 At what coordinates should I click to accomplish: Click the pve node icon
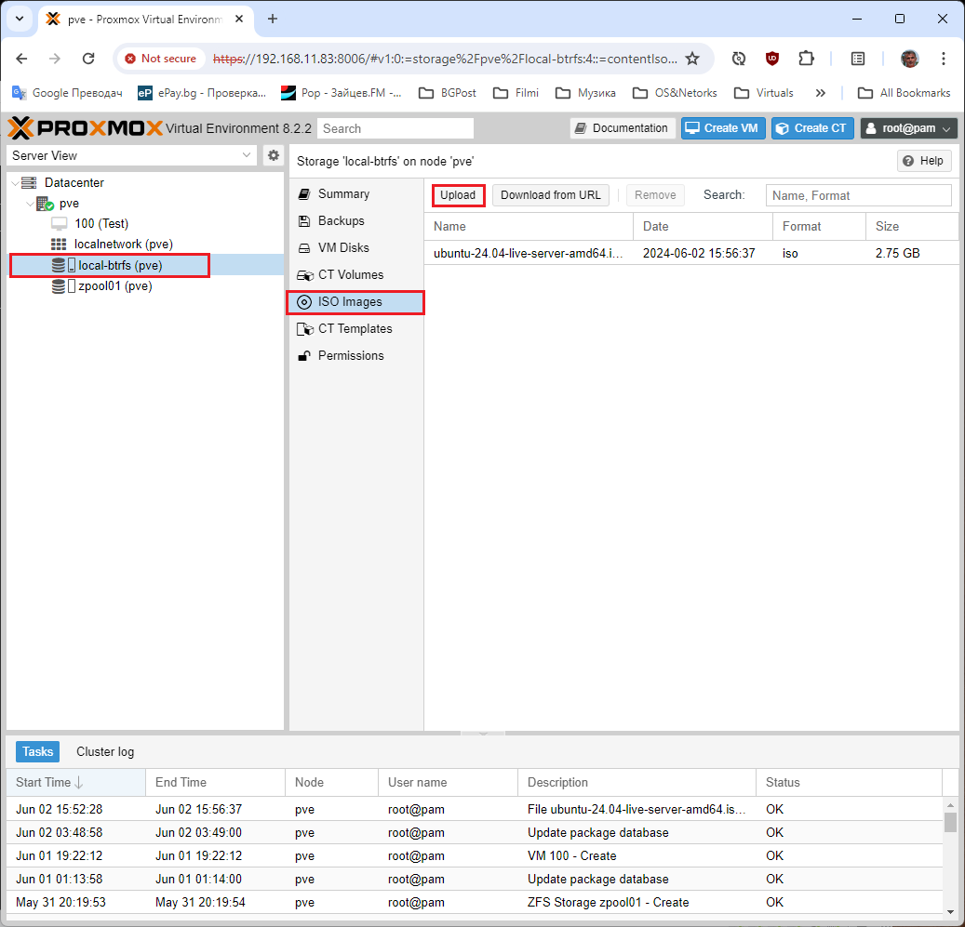pyautogui.click(x=45, y=204)
